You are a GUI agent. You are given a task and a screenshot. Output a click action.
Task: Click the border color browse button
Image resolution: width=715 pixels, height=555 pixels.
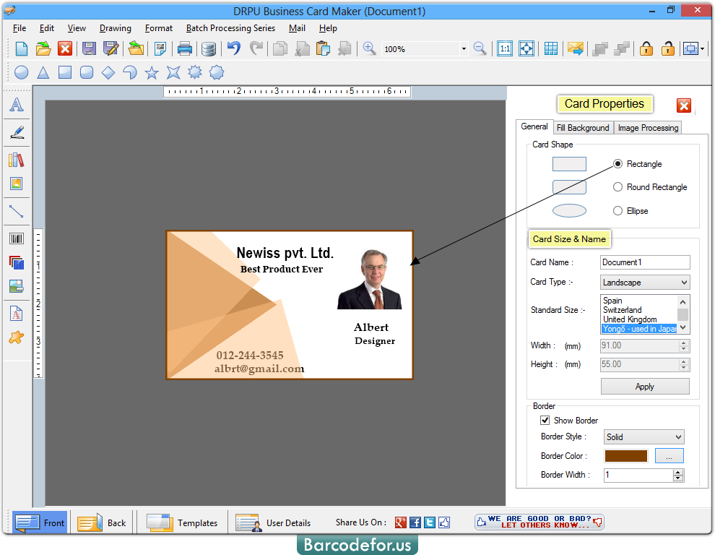point(669,456)
